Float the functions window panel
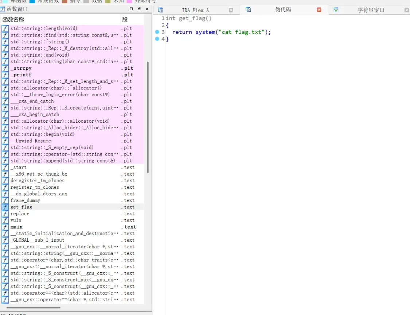 tap(139, 9)
